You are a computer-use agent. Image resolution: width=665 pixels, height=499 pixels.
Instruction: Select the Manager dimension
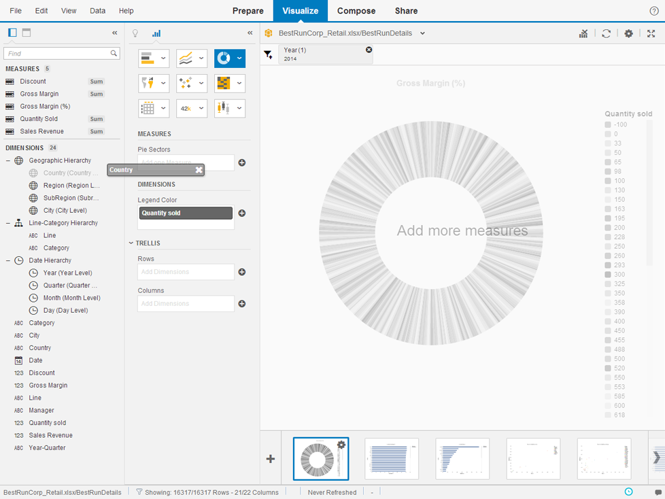click(x=41, y=411)
